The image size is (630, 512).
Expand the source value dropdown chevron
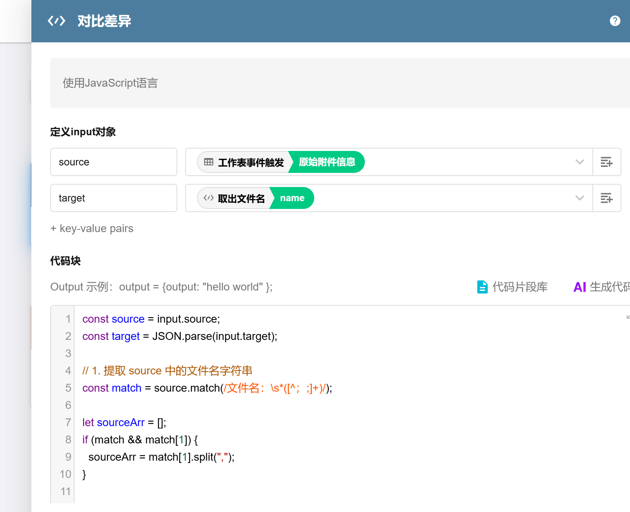coord(579,162)
